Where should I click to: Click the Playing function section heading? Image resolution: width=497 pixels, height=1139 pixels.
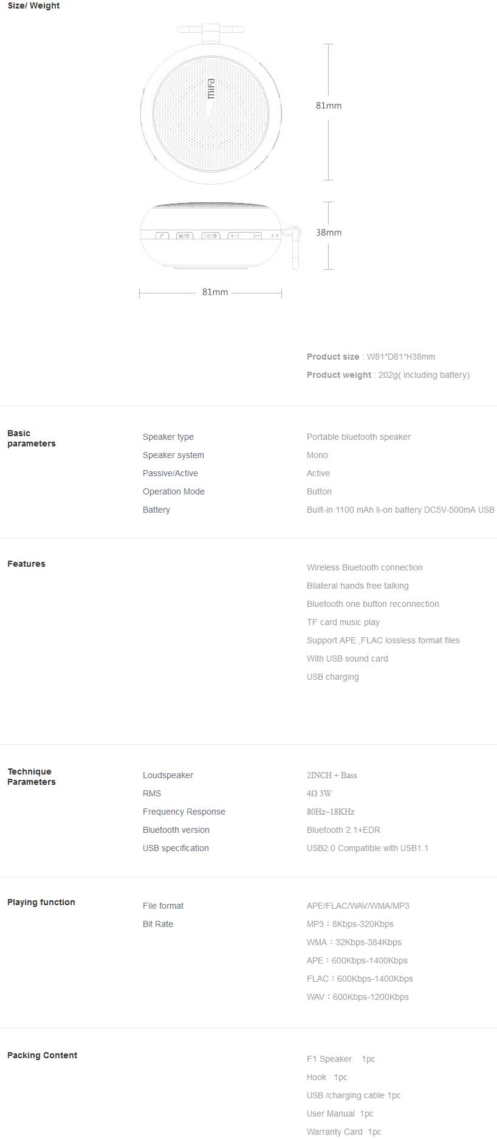click(x=41, y=902)
